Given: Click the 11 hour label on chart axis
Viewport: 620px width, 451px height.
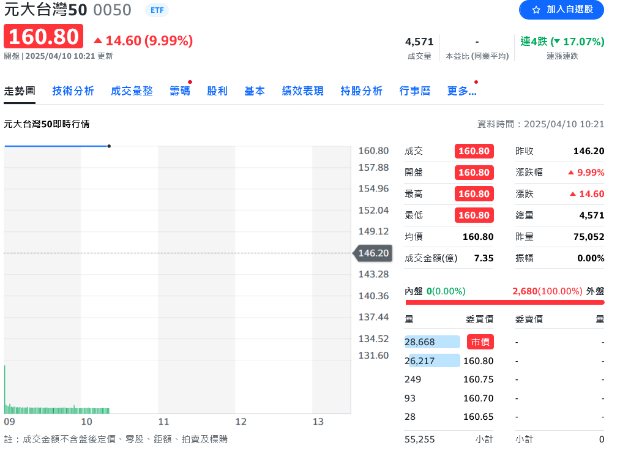Looking at the screenshot, I should [163, 422].
